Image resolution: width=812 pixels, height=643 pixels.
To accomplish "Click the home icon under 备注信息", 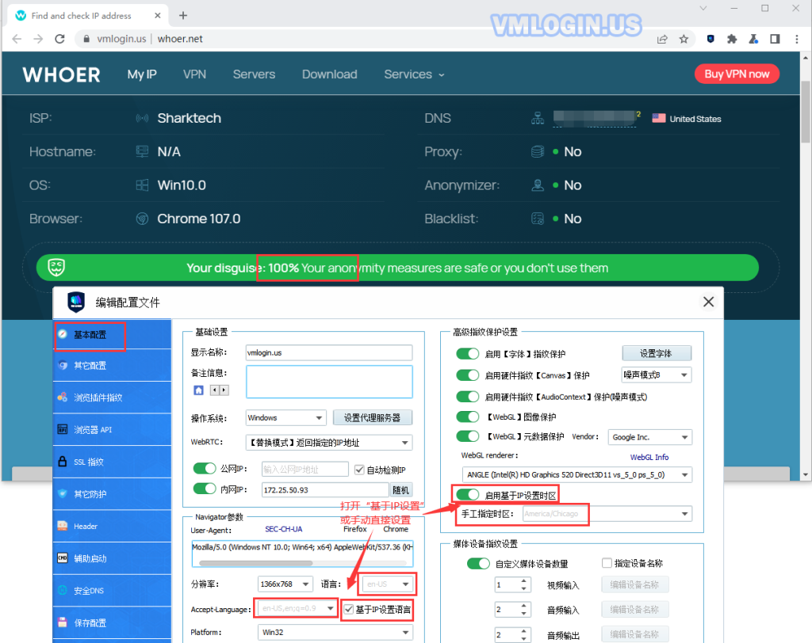I will [x=198, y=390].
